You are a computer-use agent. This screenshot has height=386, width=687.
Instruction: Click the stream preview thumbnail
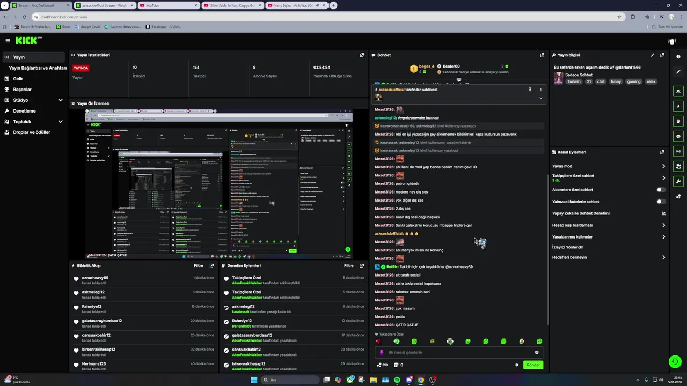[x=219, y=183]
